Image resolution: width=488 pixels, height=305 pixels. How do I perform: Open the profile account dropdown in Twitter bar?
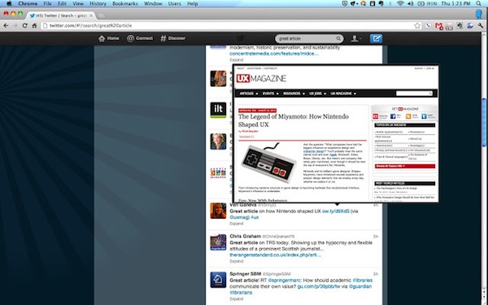coord(356,38)
